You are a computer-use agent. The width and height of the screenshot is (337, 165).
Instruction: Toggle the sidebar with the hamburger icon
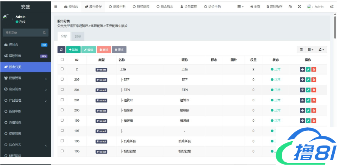click(x=56, y=7)
